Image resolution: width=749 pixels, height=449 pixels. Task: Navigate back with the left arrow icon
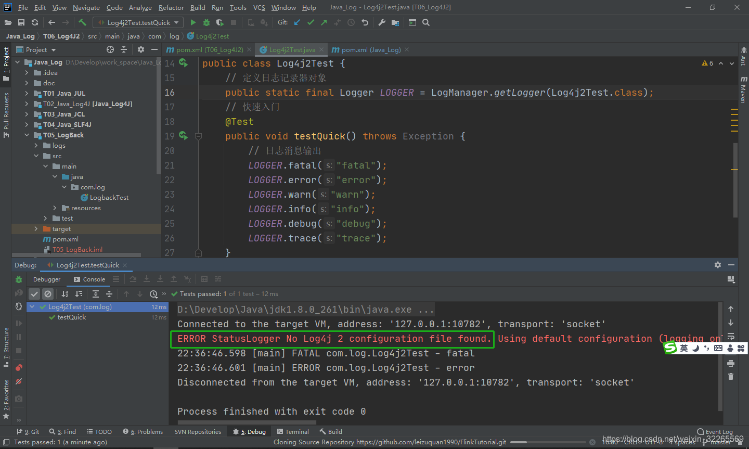pos(51,22)
